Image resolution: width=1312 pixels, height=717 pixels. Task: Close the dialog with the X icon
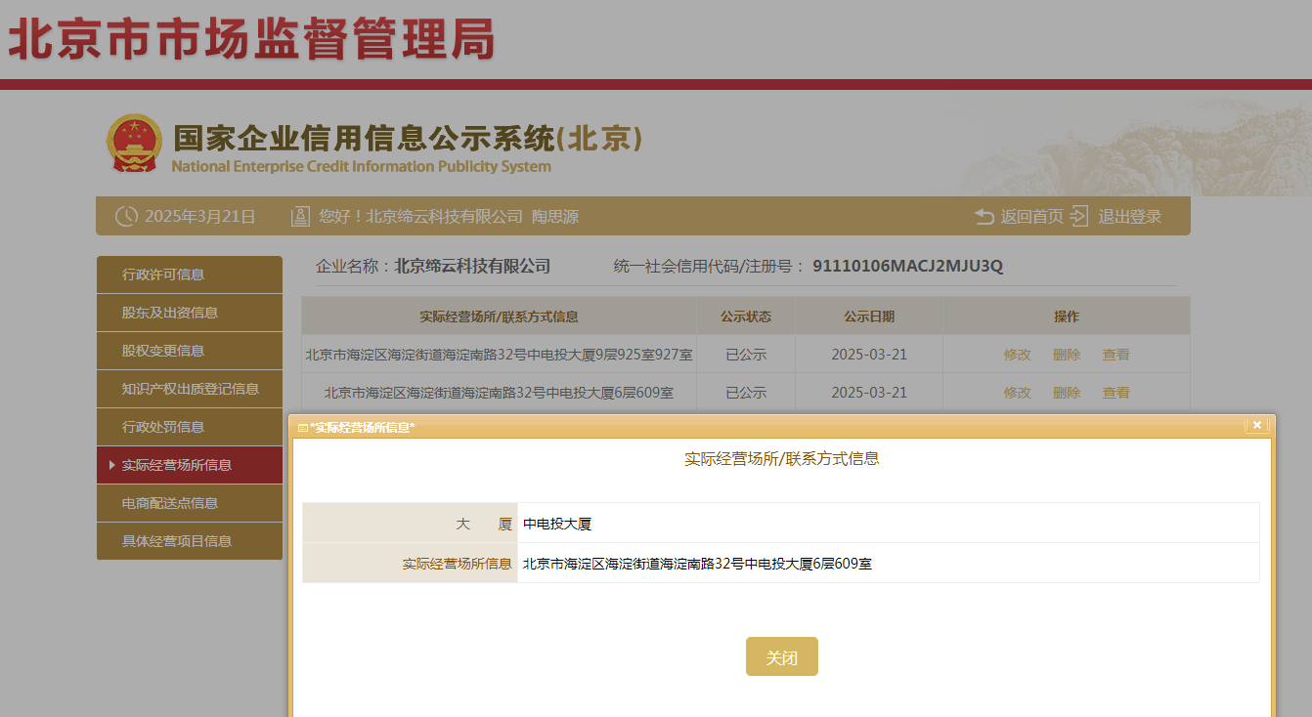1257,425
